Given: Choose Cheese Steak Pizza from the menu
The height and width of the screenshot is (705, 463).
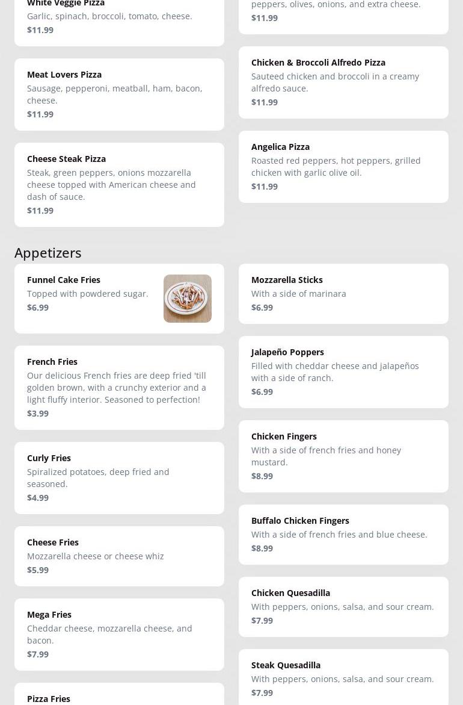Looking at the screenshot, I should click(x=119, y=184).
